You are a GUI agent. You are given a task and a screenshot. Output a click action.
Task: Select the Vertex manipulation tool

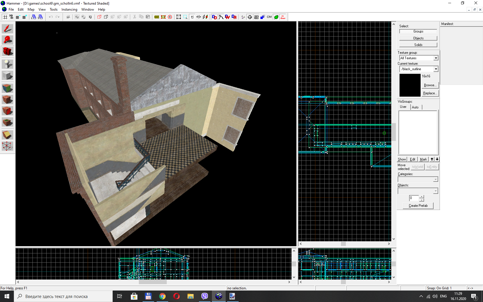[x=7, y=146]
